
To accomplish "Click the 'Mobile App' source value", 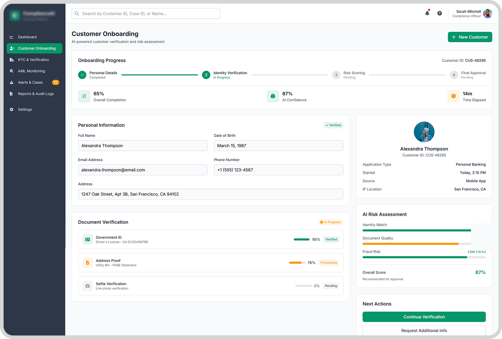I will pyautogui.click(x=476, y=181).
